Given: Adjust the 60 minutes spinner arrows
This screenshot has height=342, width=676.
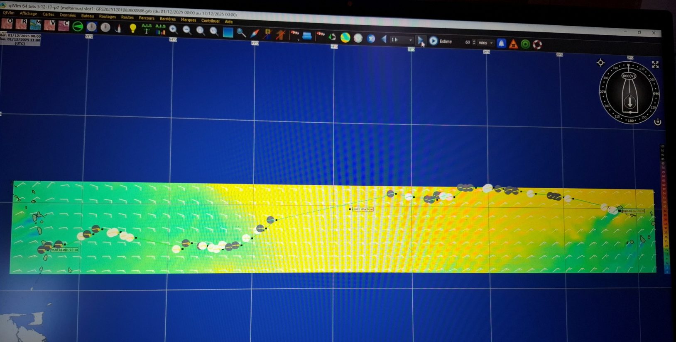Looking at the screenshot, I should coord(474,42).
